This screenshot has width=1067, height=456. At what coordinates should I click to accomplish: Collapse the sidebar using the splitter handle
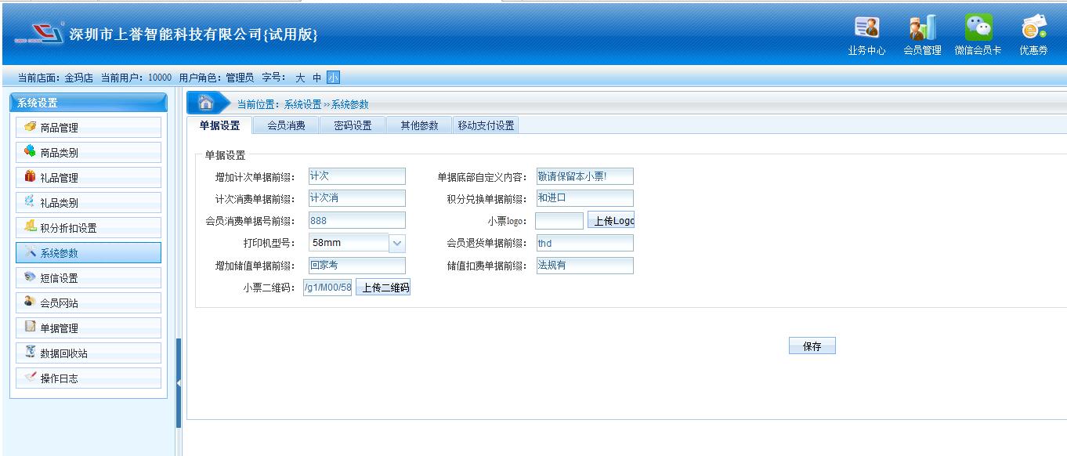point(179,382)
